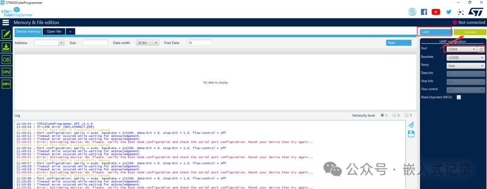
Task: Click in the Find Data field
Action: coord(200,43)
